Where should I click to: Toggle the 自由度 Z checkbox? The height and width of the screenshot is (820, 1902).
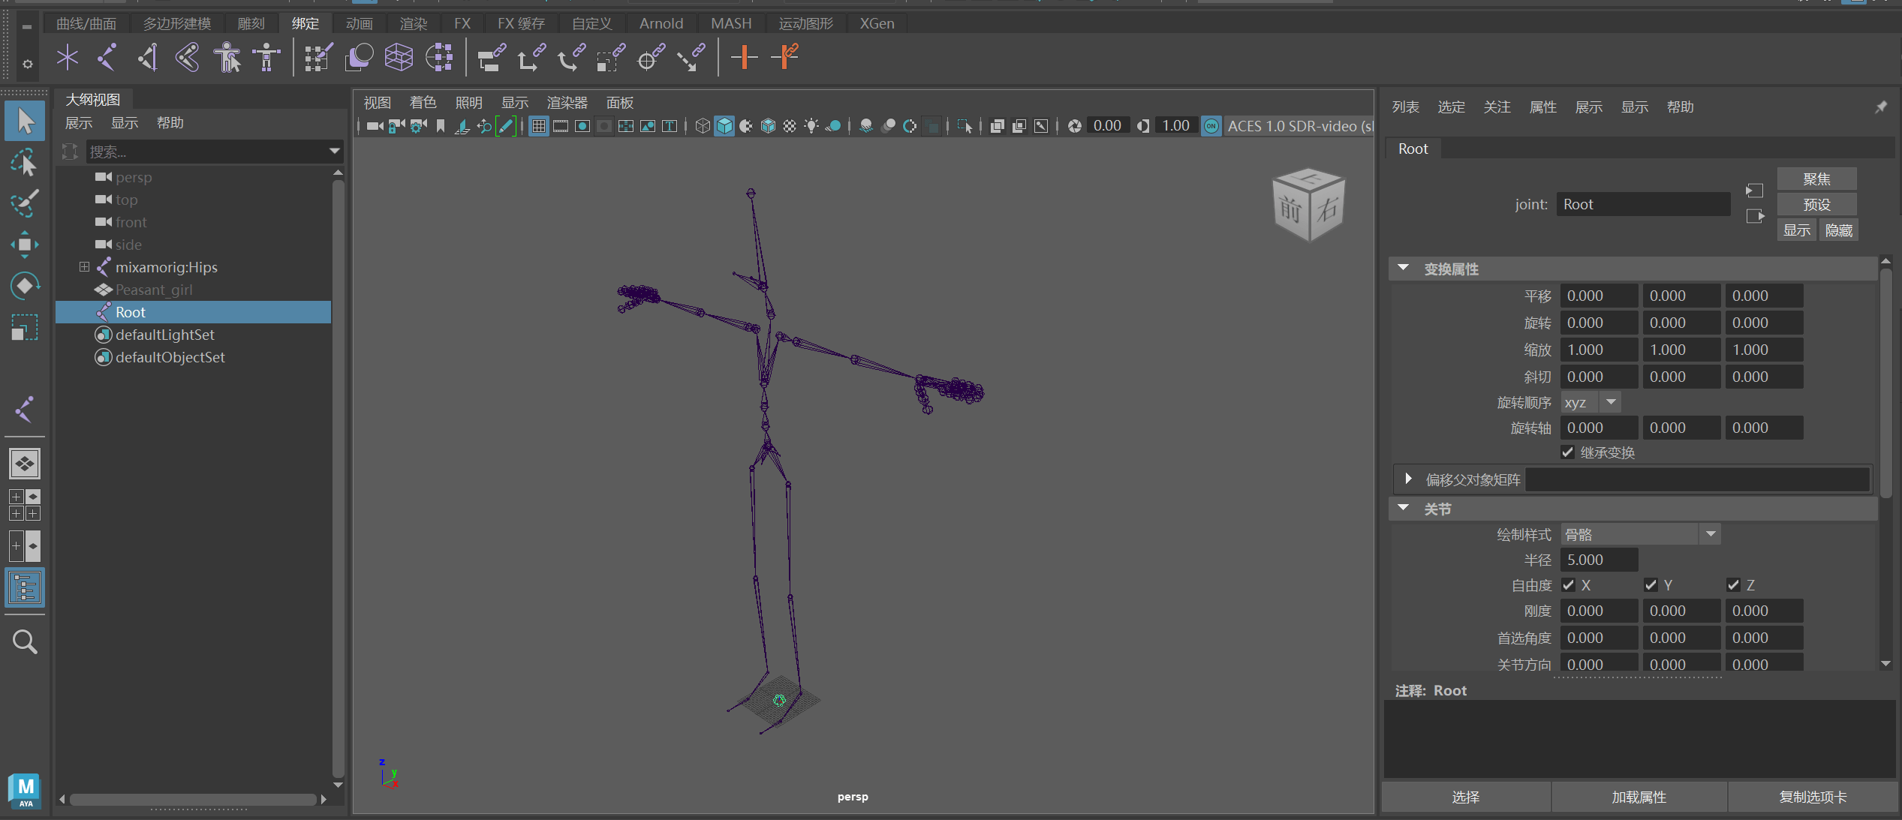coord(1733,585)
